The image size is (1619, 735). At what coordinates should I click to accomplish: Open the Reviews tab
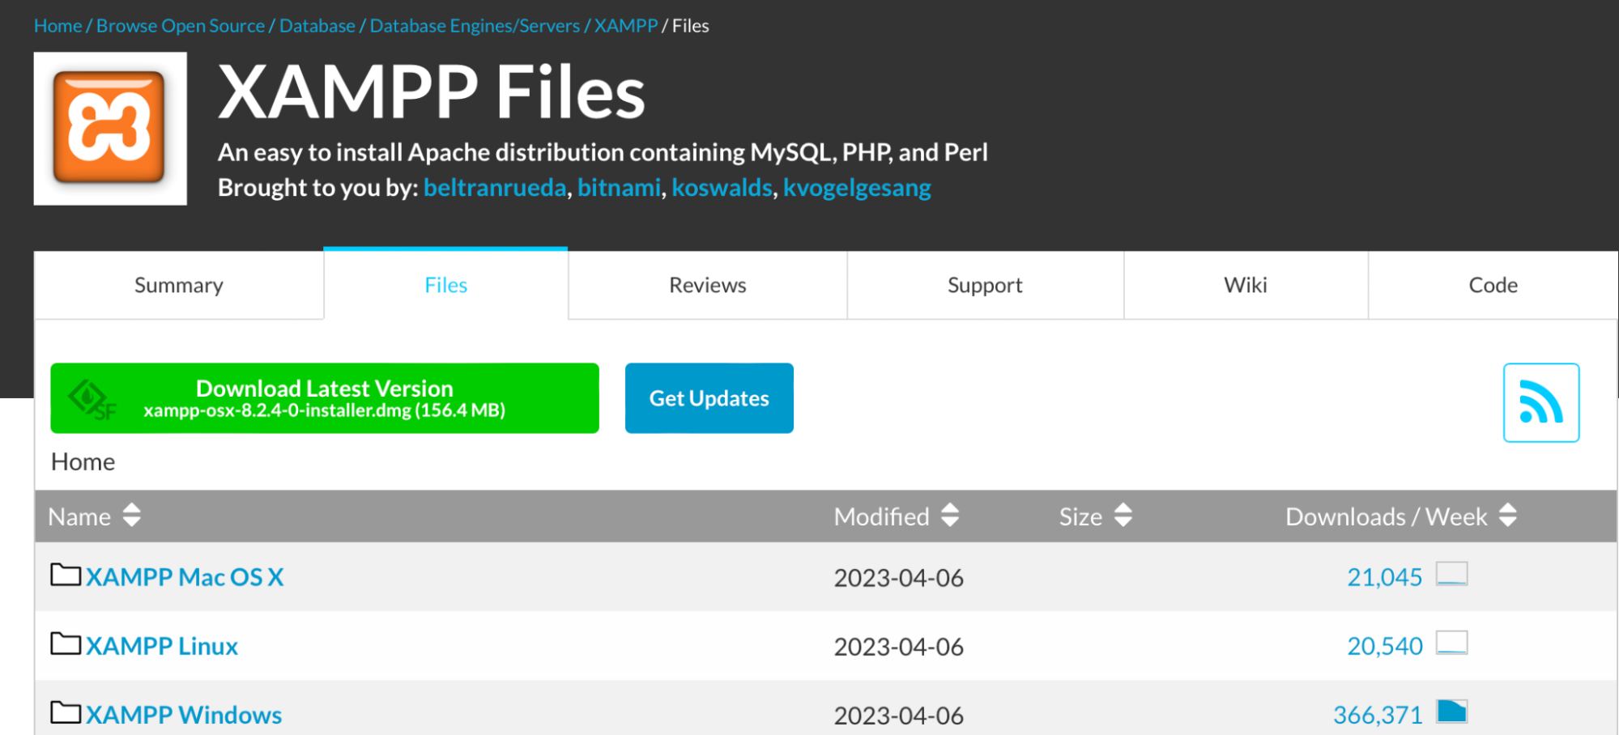point(707,285)
